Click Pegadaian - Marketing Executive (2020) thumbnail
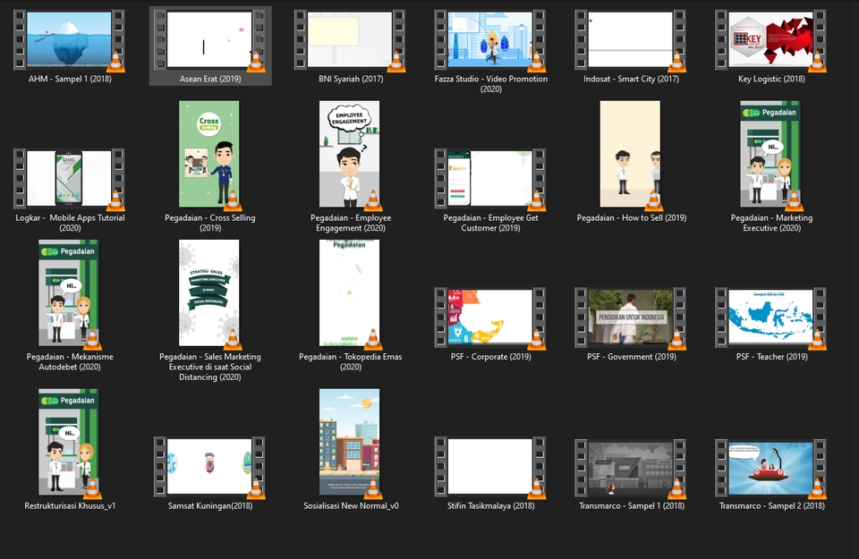859x559 pixels. tap(770, 154)
